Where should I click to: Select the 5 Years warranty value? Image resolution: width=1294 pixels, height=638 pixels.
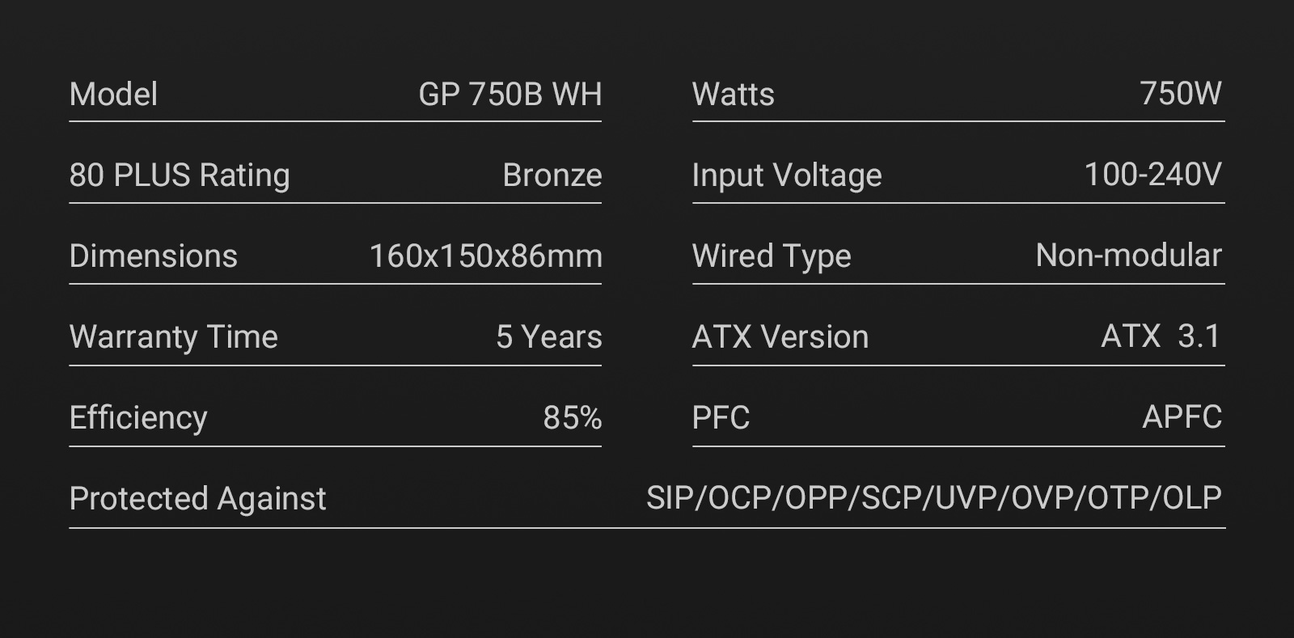548,337
